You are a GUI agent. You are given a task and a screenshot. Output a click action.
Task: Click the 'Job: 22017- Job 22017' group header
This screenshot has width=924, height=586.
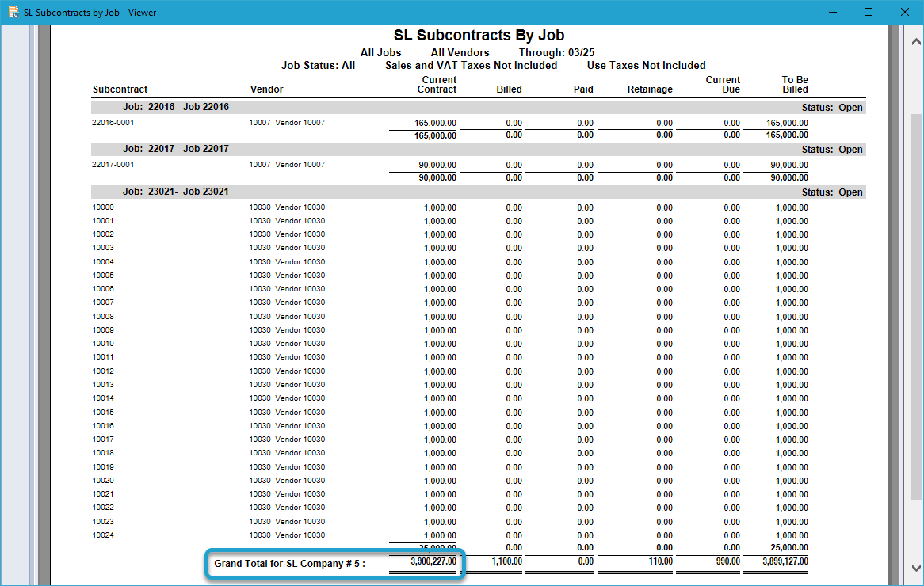(176, 149)
